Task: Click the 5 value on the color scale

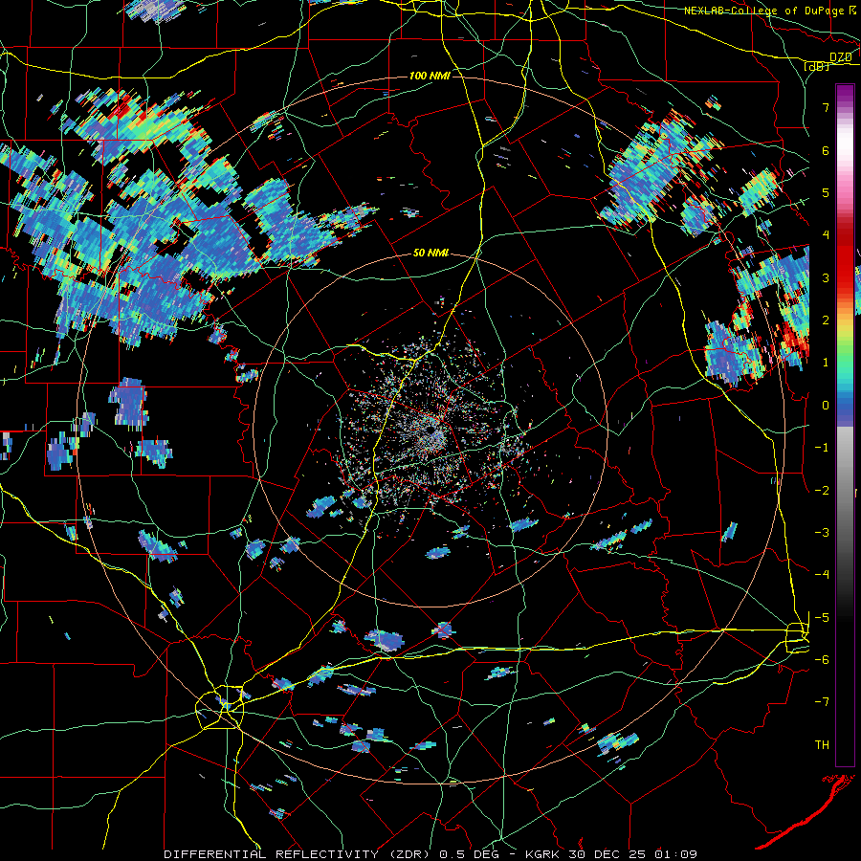Action: [x=826, y=192]
